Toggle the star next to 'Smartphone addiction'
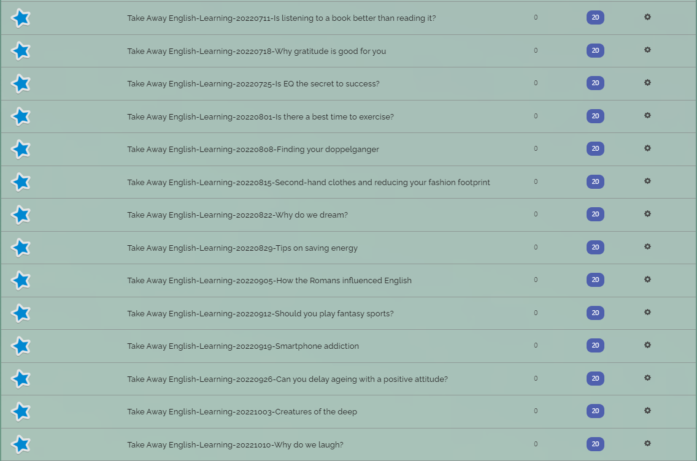This screenshot has width=697, height=461. pos(20,346)
